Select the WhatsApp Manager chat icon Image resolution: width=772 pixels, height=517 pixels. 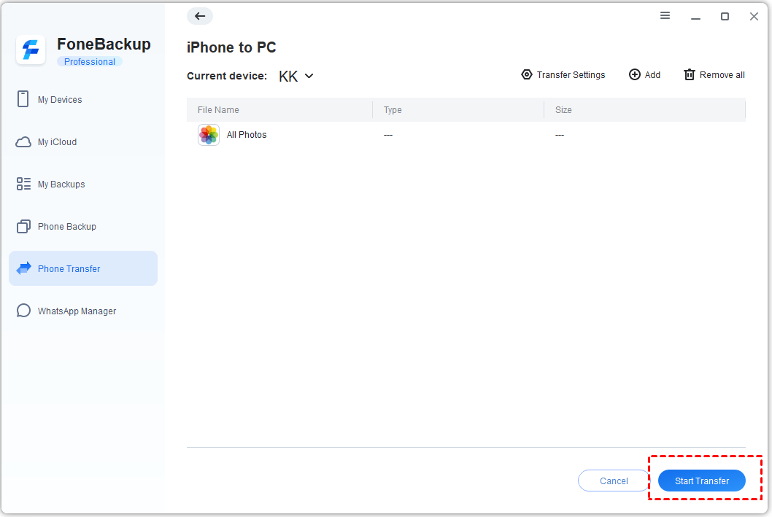coord(23,311)
